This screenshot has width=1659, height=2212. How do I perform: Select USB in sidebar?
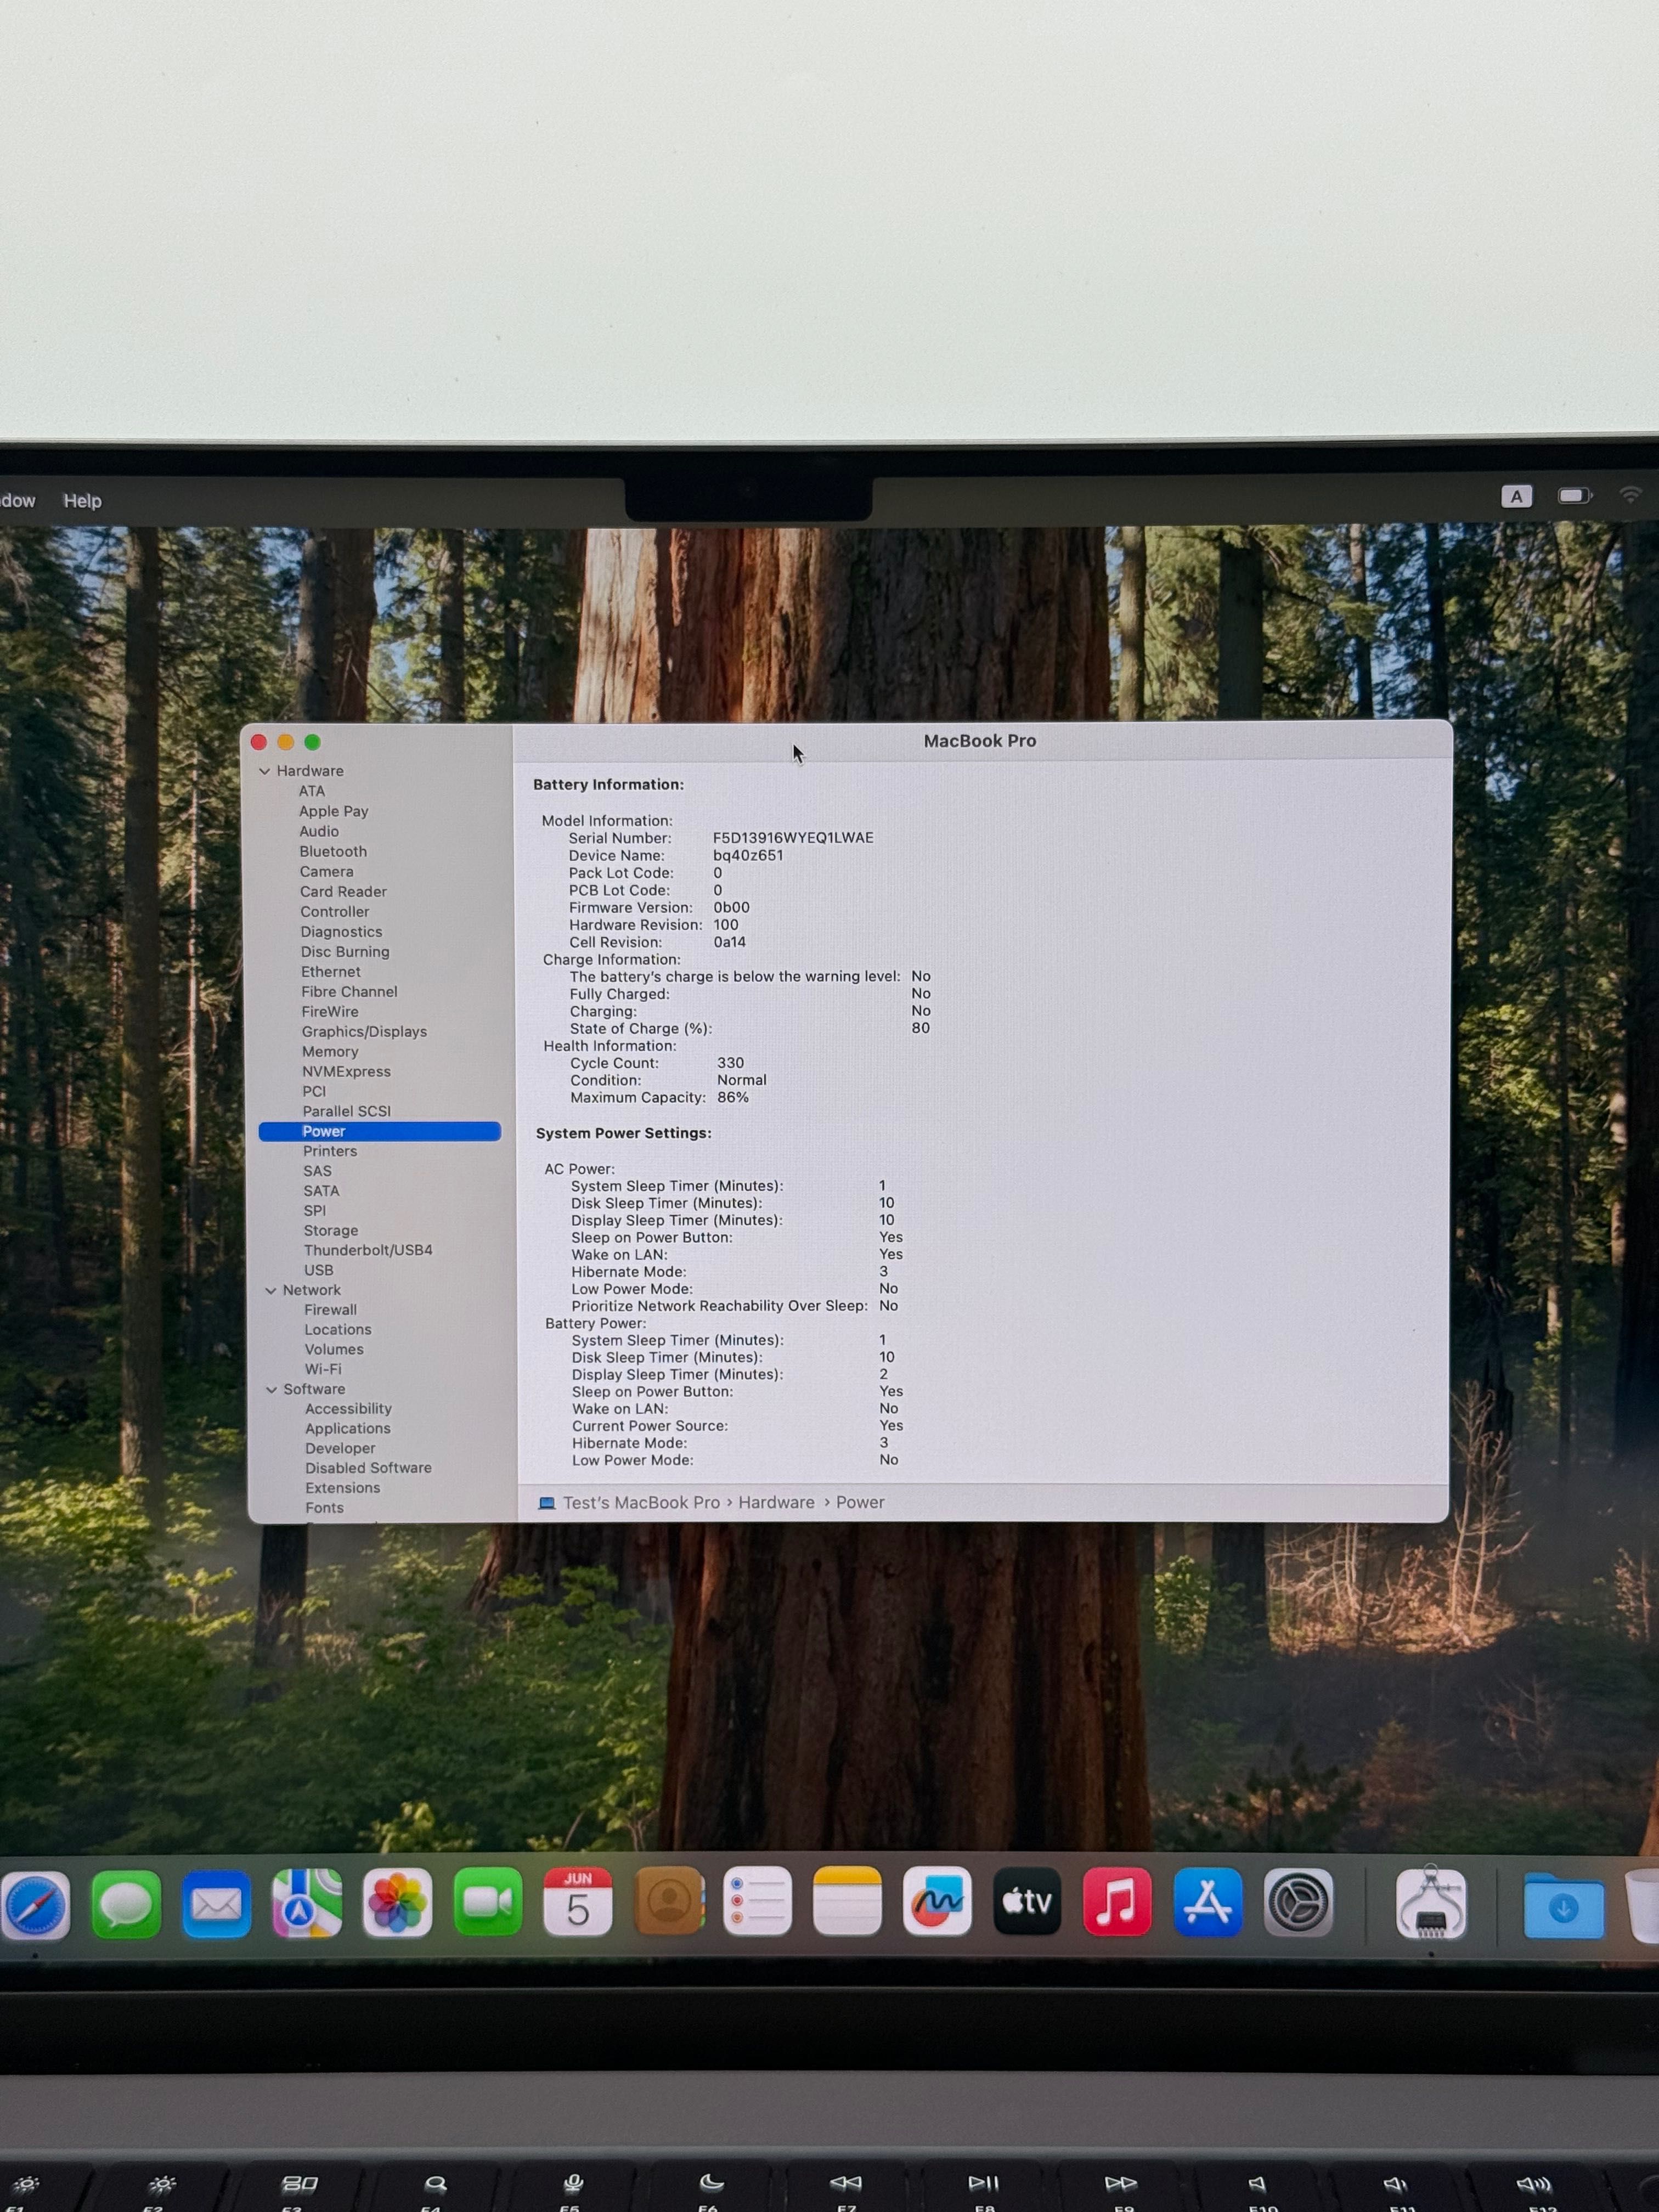click(319, 1270)
